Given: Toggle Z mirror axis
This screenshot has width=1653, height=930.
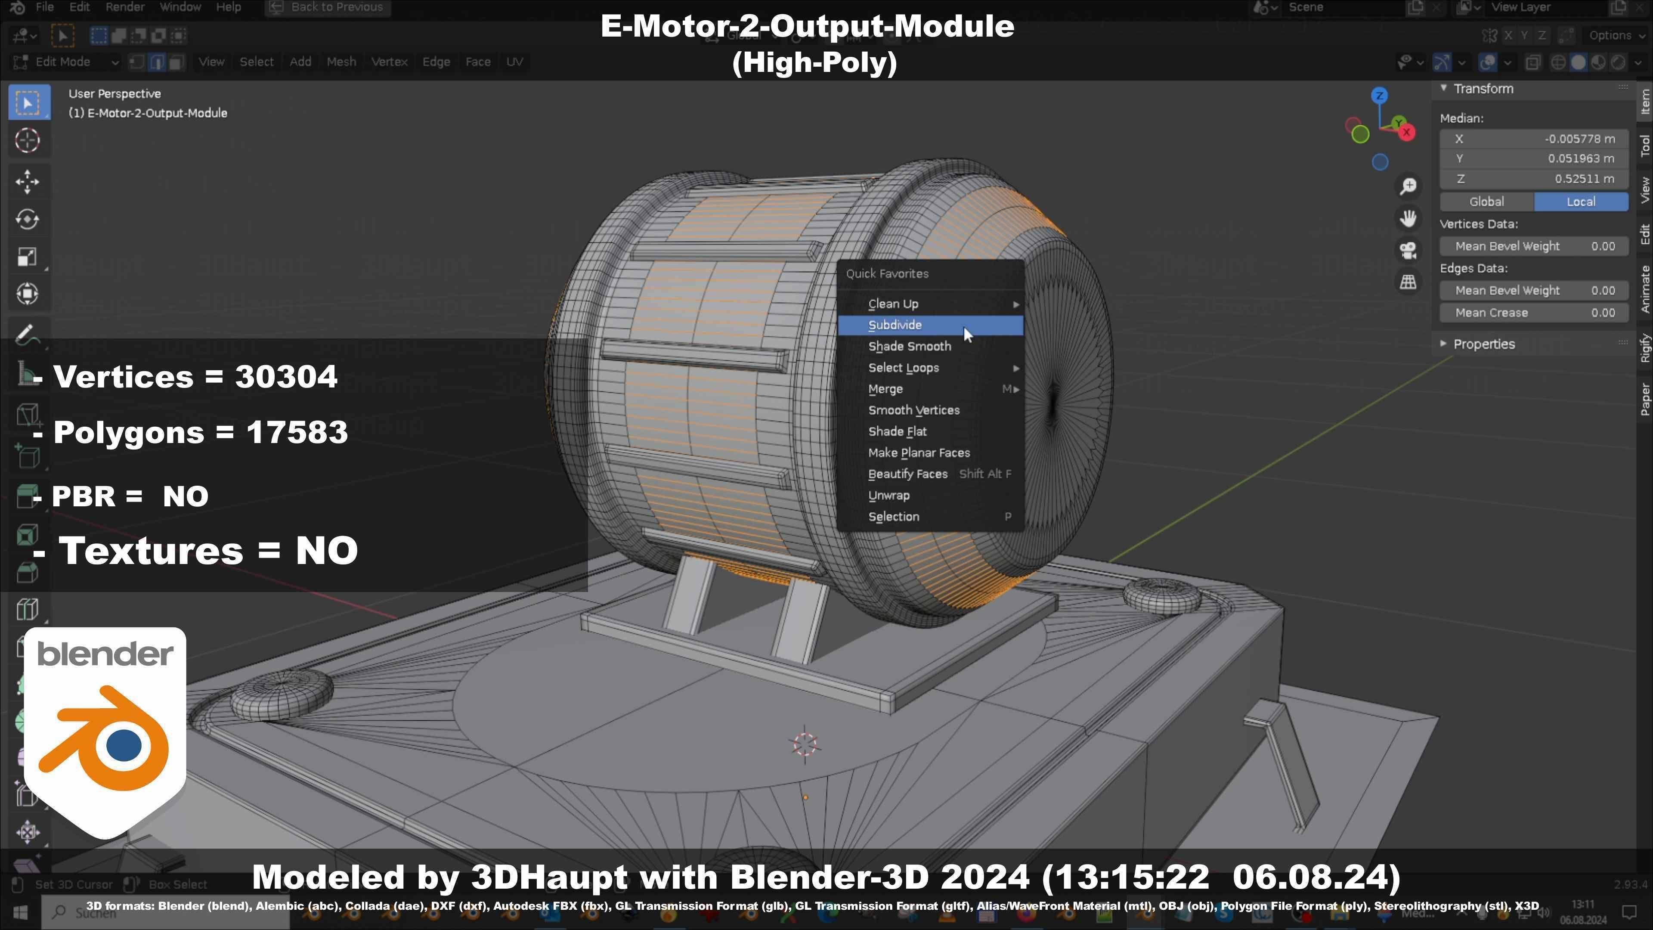Looking at the screenshot, I should 1542,35.
